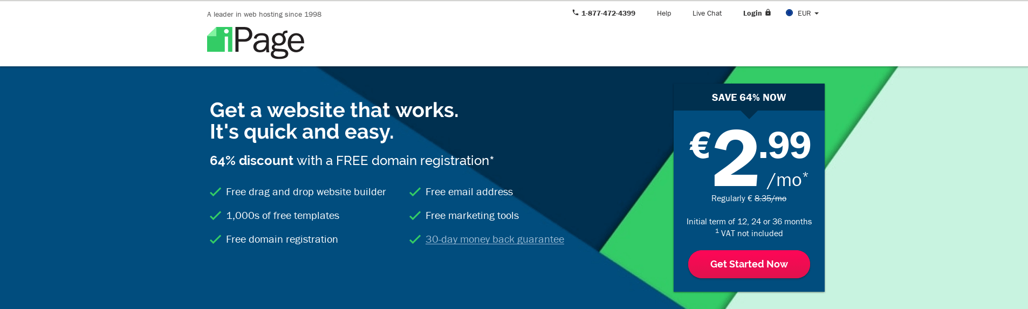Viewport: 1028px width, 309px height.
Task: Open Live Chat
Action: (x=707, y=13)
